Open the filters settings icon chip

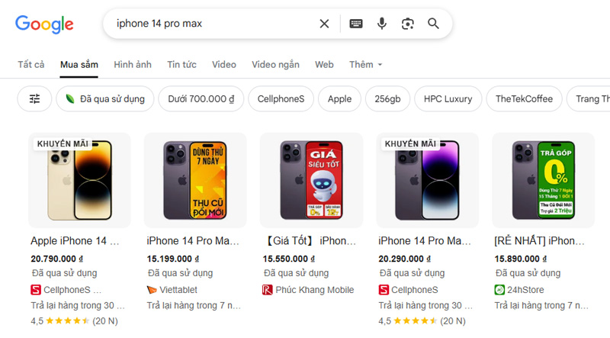coord(34,99)
